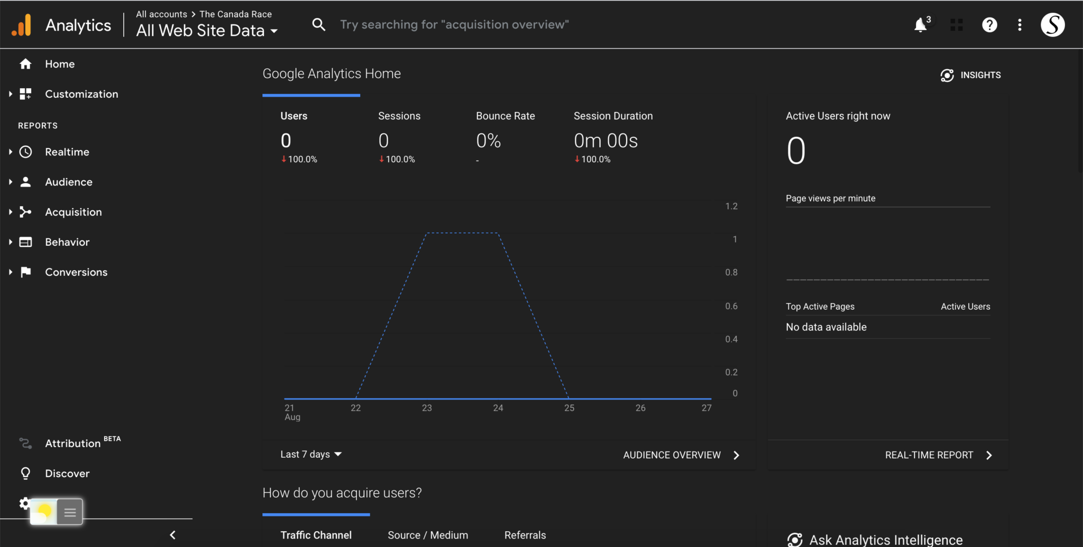Change the Last 7 days date range
Image resolution: width=1083 pixels, height=547 pixels.
[x=310, y=454]
